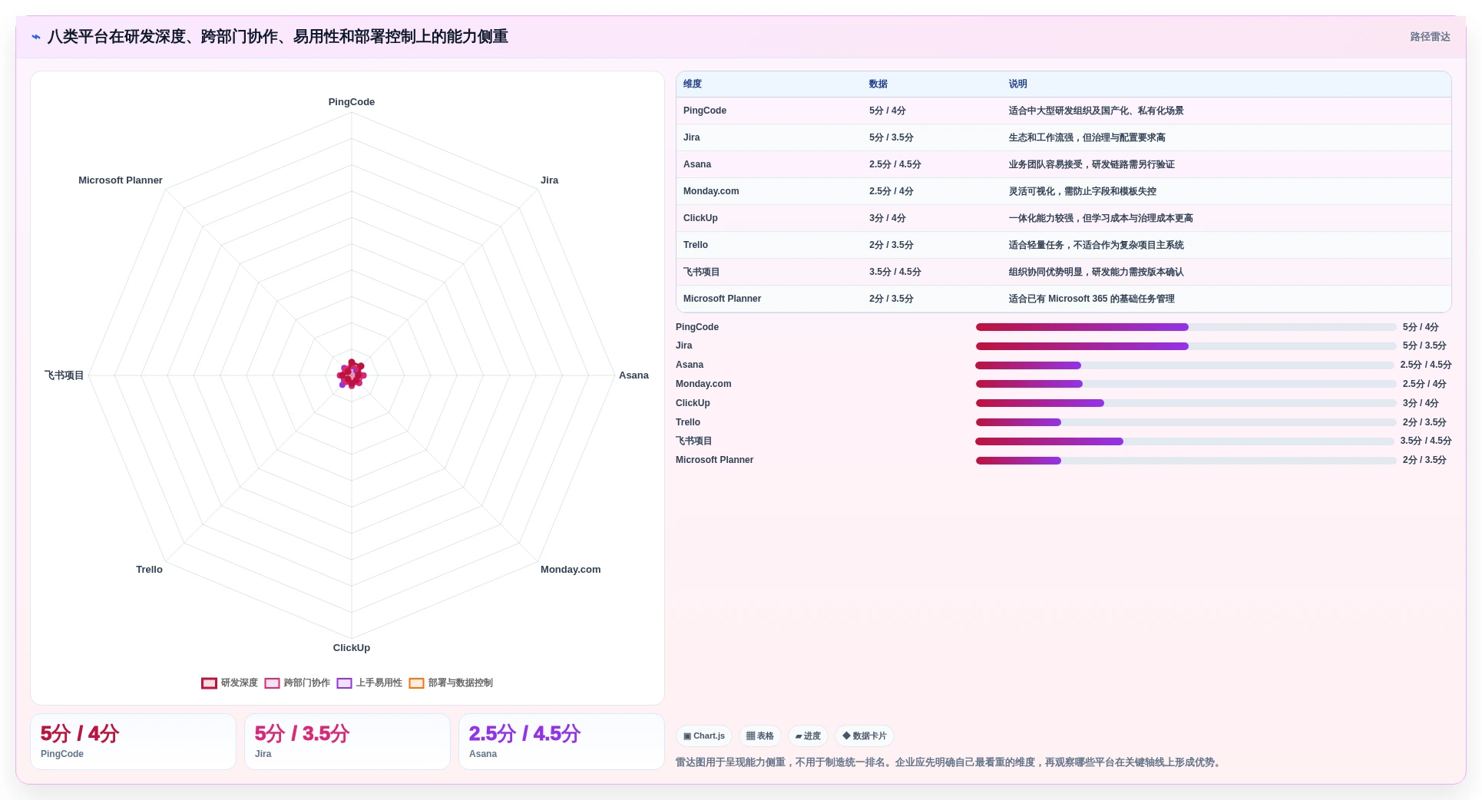Image resolution: width=1482 pixels, height=800 pixels.
Task: Click the footnote starting 雷达图用于呈现能力侧重
Action: click(x=950, y=762)
